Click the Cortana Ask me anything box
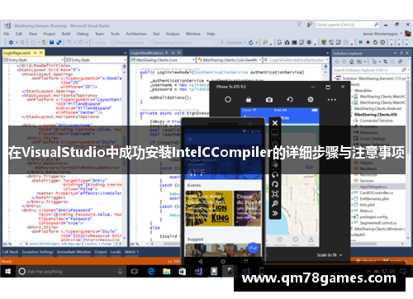This screenshot has width=413, height=299. click(70, 272)
